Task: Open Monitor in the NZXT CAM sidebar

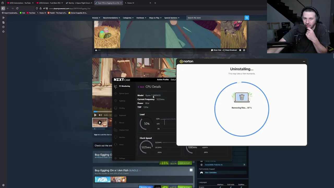Action: [120, 137]
